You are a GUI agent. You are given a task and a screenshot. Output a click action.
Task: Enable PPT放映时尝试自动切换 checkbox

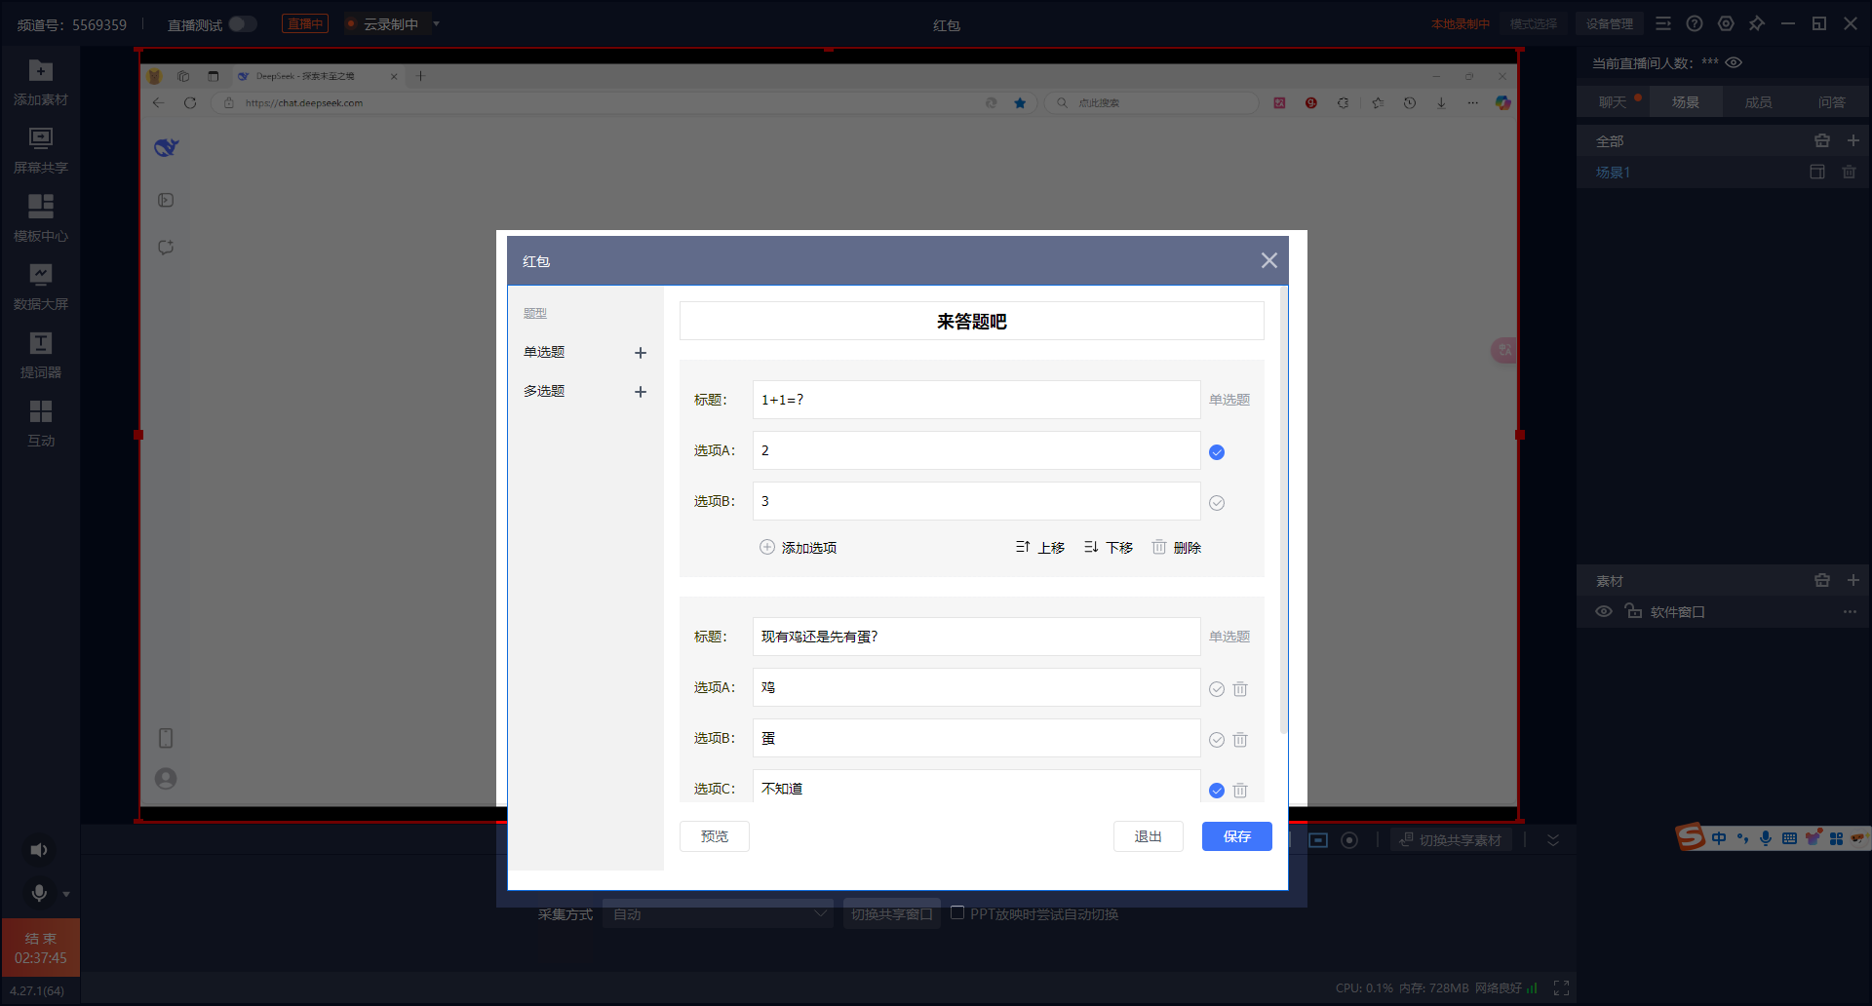(x=957, y=913)
